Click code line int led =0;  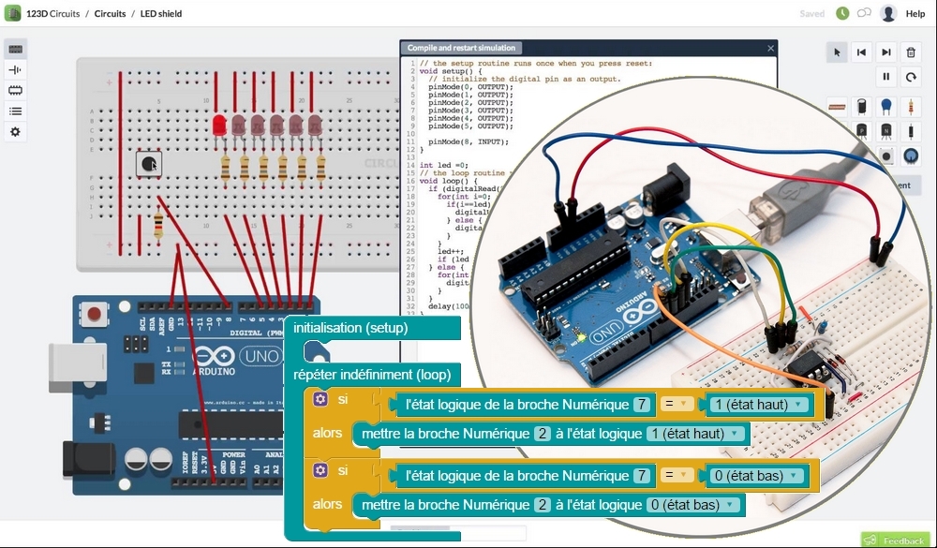444,165
